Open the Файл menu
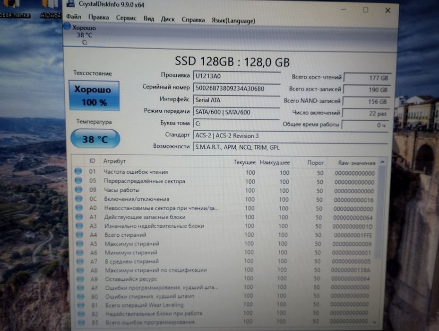 pos(74,17)
